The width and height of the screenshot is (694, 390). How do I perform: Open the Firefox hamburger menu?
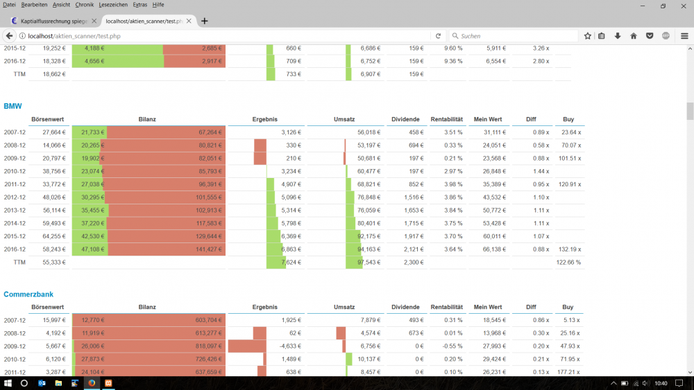tap(684, 36)
